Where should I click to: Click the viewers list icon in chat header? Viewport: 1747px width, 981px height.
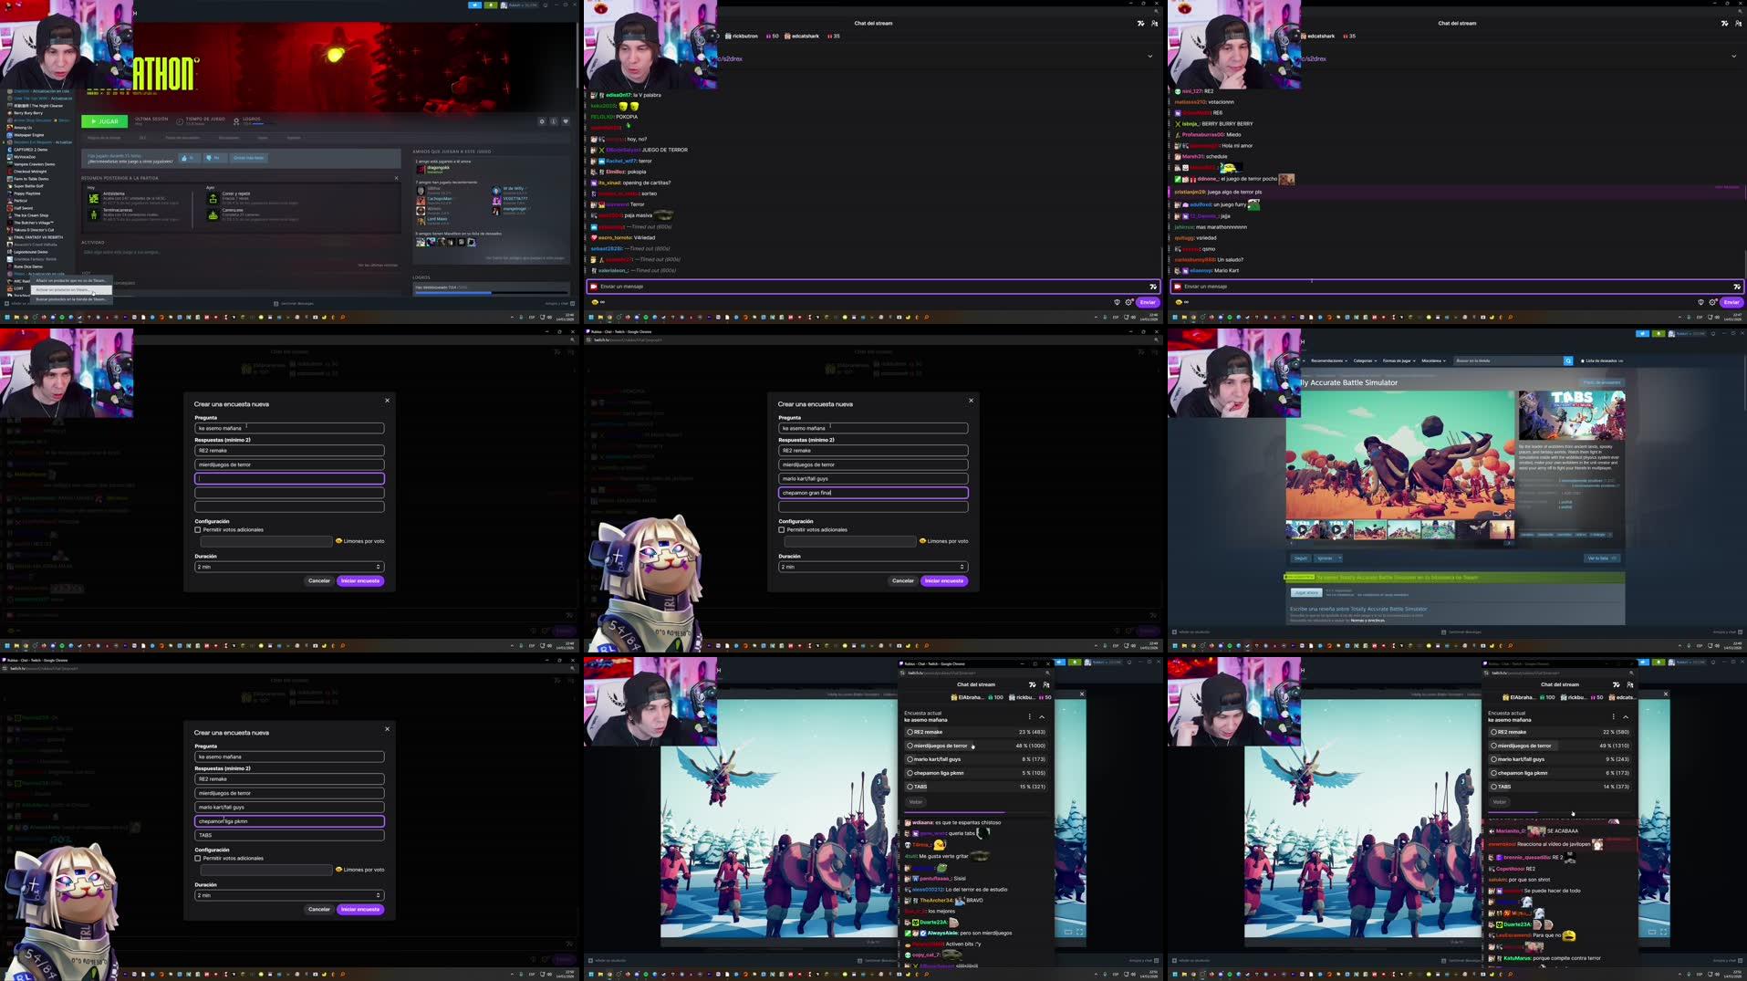1155,23
